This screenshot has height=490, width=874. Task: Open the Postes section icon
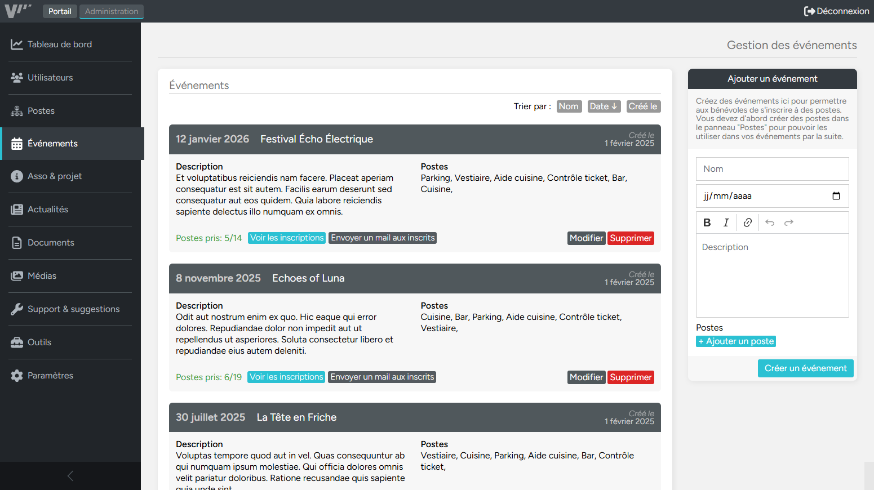16,110
